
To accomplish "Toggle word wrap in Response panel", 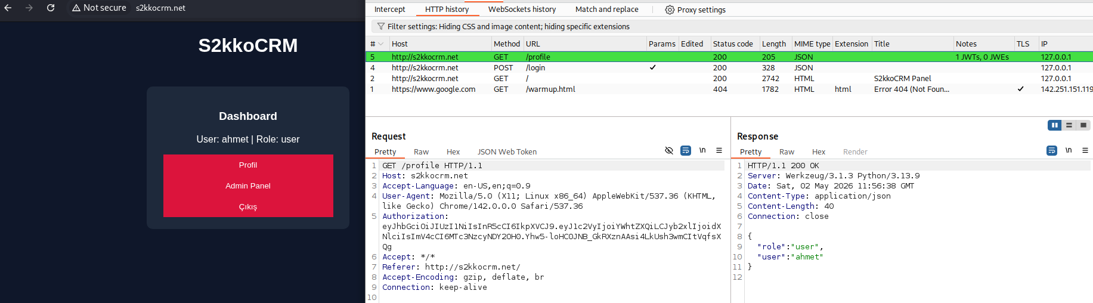I will [1052, 150].
